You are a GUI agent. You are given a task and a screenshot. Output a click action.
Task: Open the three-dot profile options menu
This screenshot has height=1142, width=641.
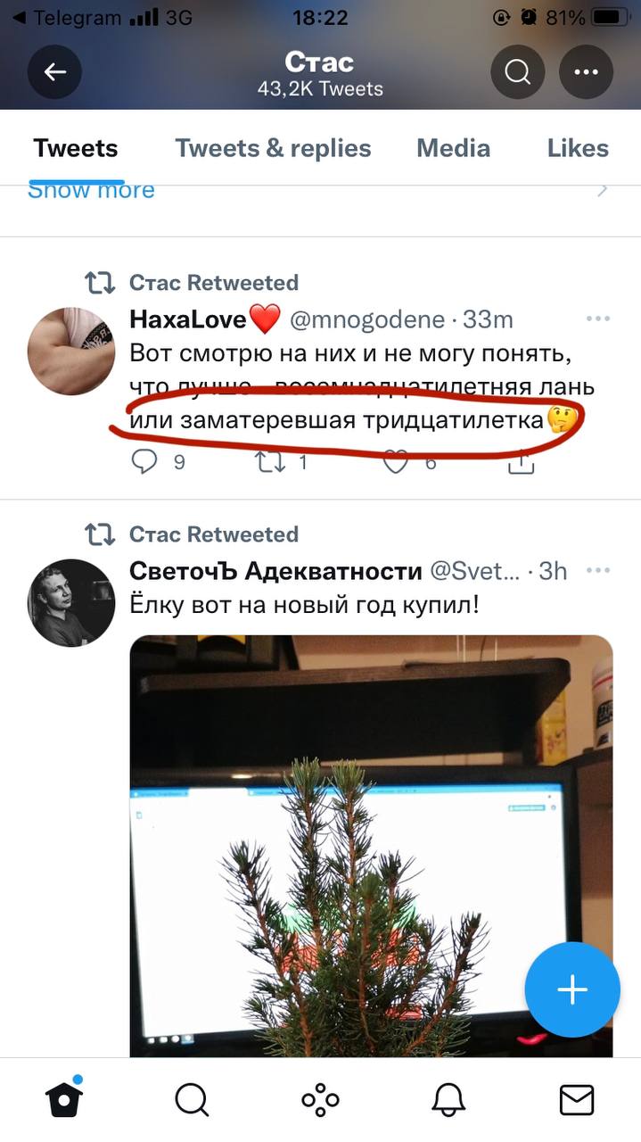[x=586, y=71]
